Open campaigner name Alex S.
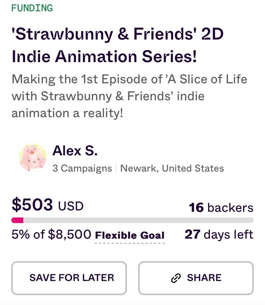Image resolution: width=265 pixels, height=305 pixels. [x=75, y=151]
